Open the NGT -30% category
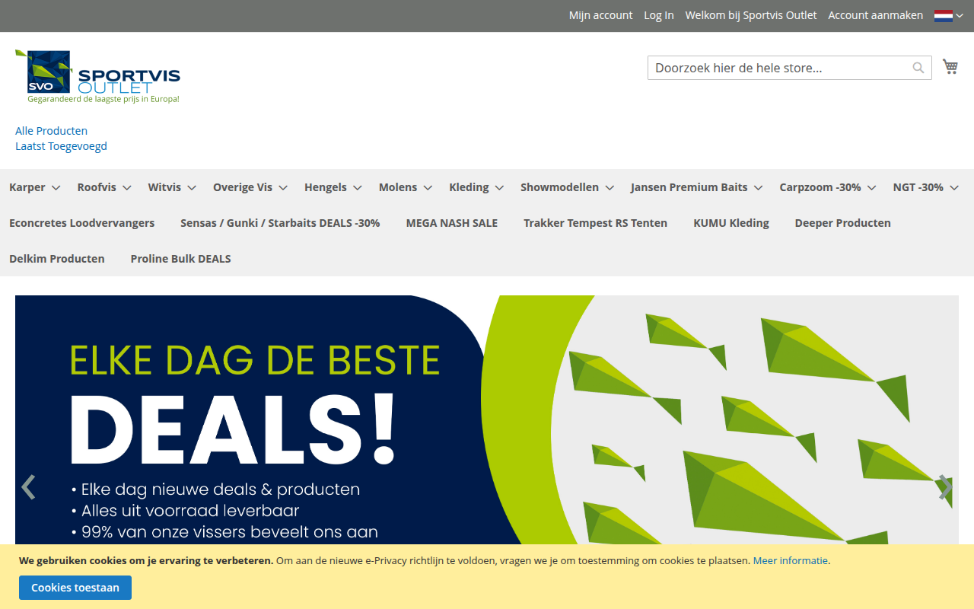The width and height of the screenshot is (974, 609). 918,187
